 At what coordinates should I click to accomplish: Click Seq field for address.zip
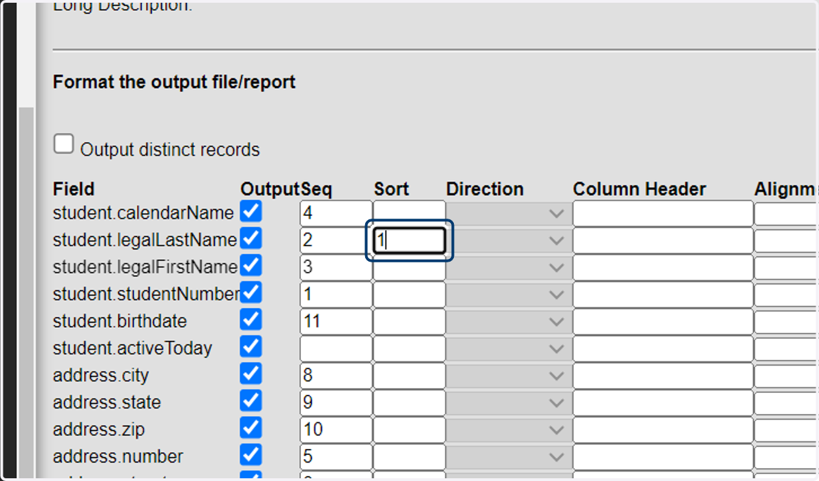coord(336,430)
